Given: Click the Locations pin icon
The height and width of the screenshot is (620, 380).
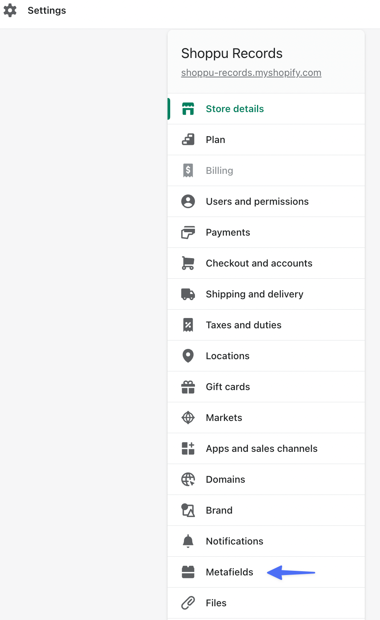Looking at the screenshot, I should [x=188, y=356].
